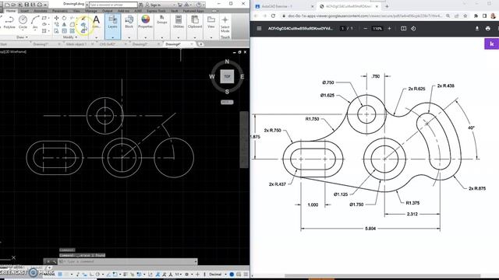Click the Select Mode touch icon
499x280 pixels.
(x=225, y=24)
